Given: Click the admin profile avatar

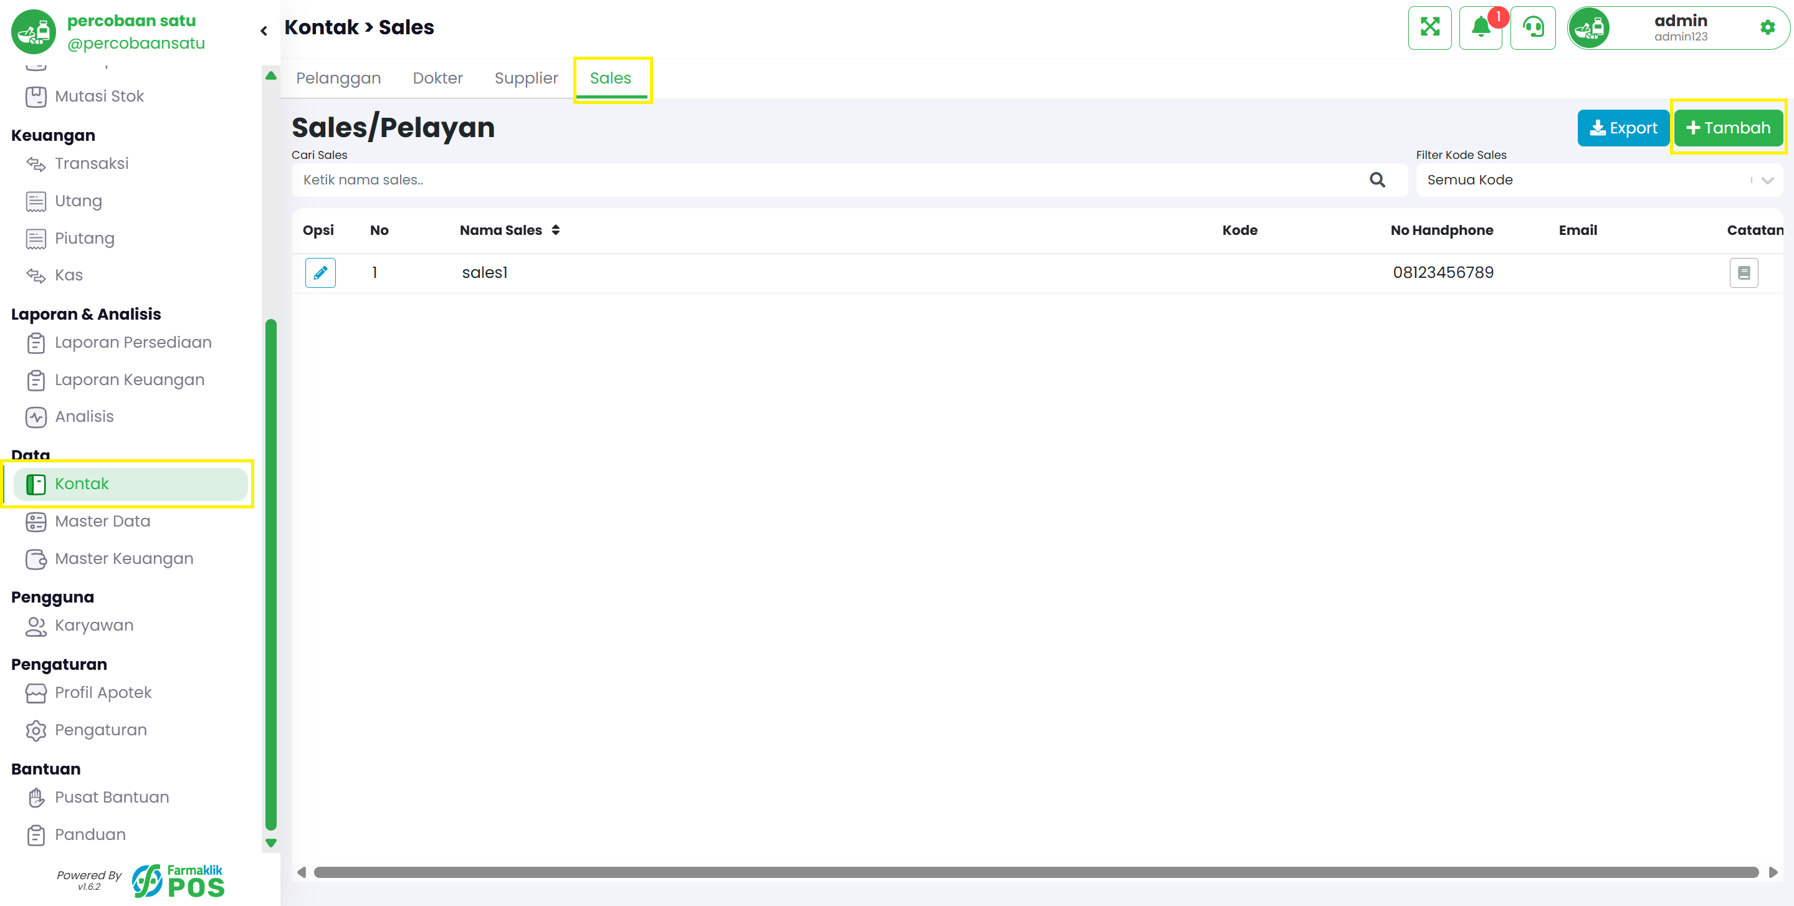Looking at the screenshot, I should (x=1589, y=28).
